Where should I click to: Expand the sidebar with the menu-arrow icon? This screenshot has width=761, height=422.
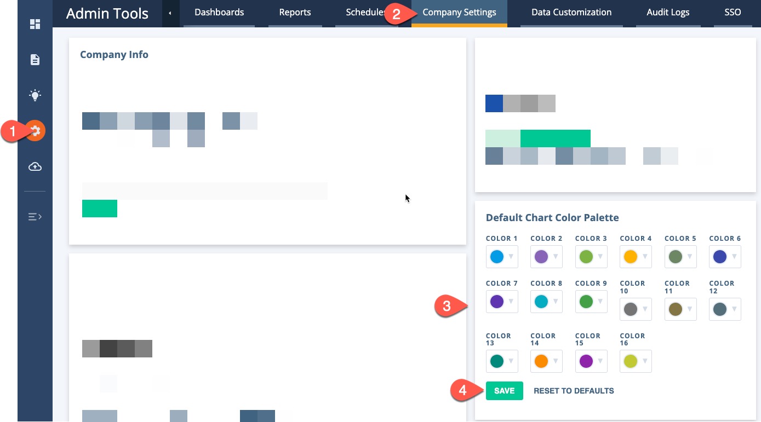point(35,217)
